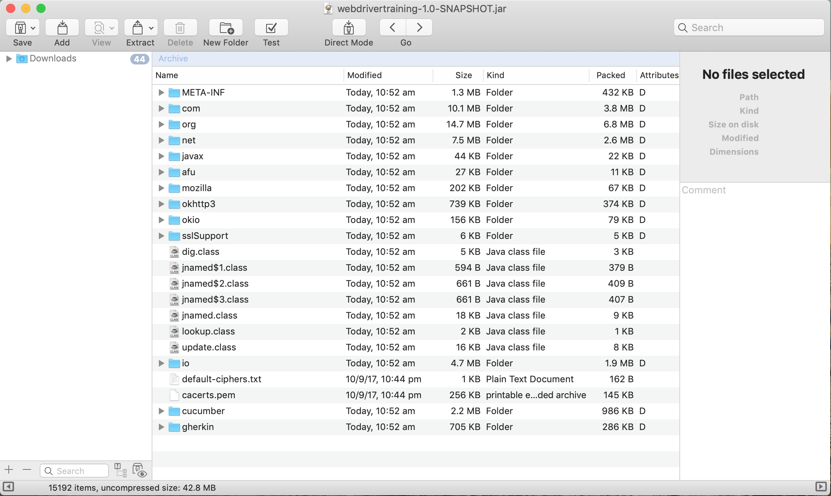Click the Add files toolbar icon
The image size is (831, 496).
[62, 28]
